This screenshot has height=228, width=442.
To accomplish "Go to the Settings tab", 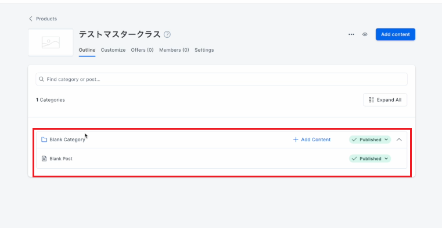I will (x=204, y=50).
